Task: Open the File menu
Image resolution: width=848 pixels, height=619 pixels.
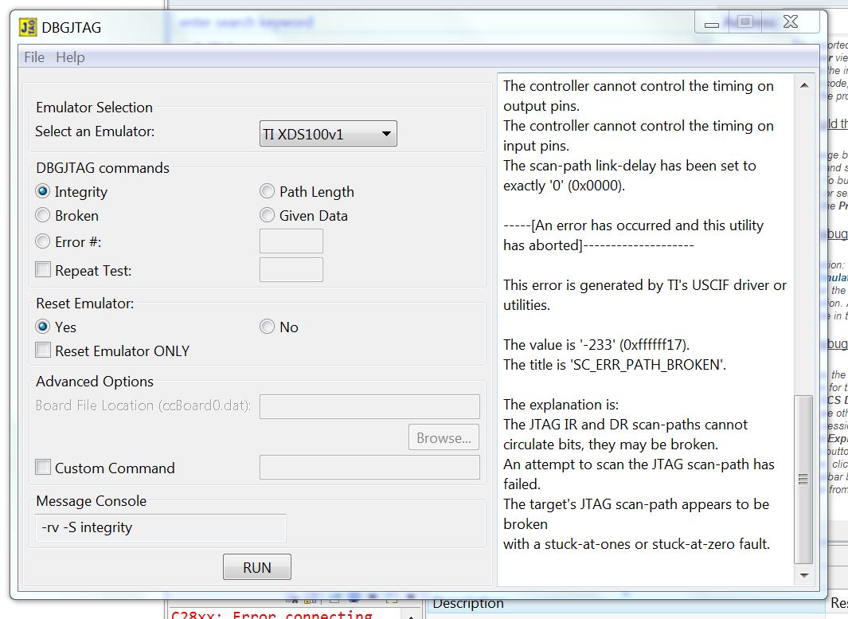Action: [x=34, y=57]
